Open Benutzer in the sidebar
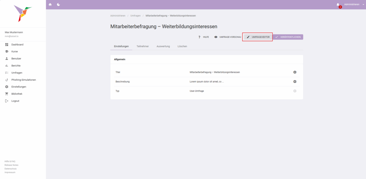Screen dimensions: 366x179 16,59
